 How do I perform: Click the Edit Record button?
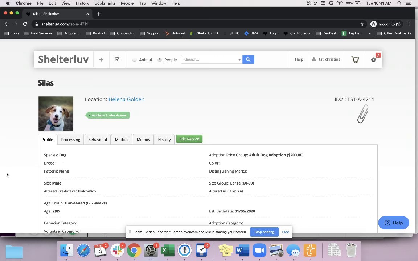[189, 139]
